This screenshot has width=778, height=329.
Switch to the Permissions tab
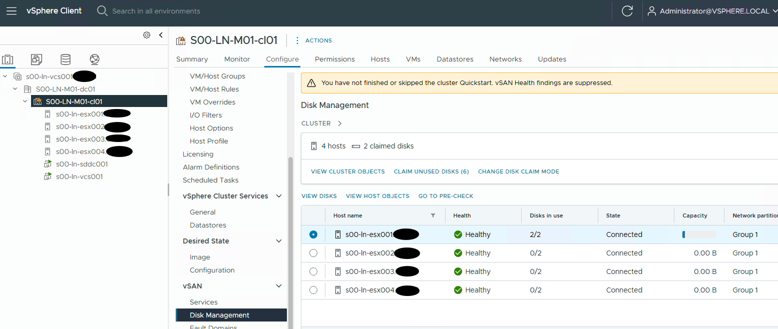coord(335,59)
